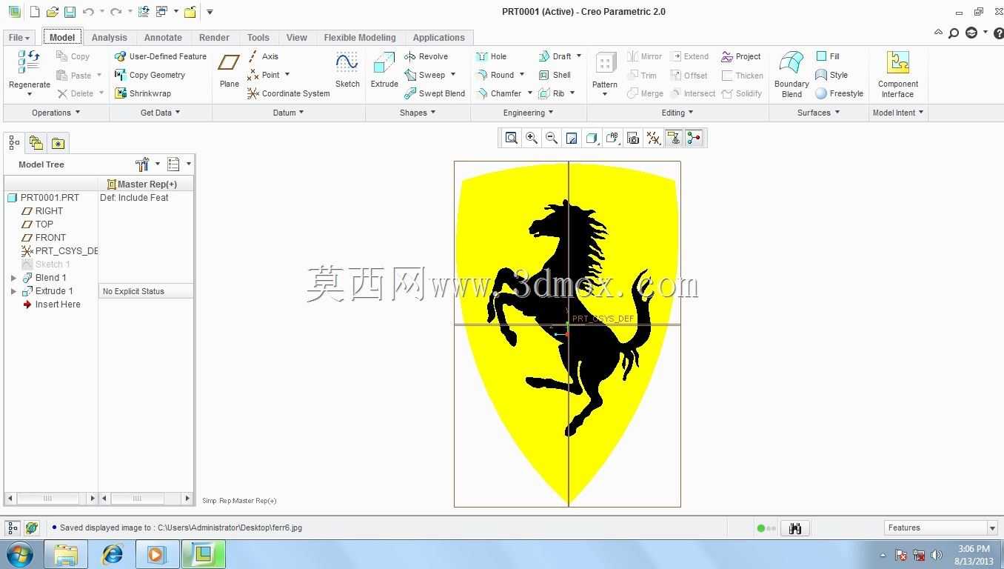Screen dimensions: 1004x569
Task: Open the Render tab
Action: click(x=214, y=38)
